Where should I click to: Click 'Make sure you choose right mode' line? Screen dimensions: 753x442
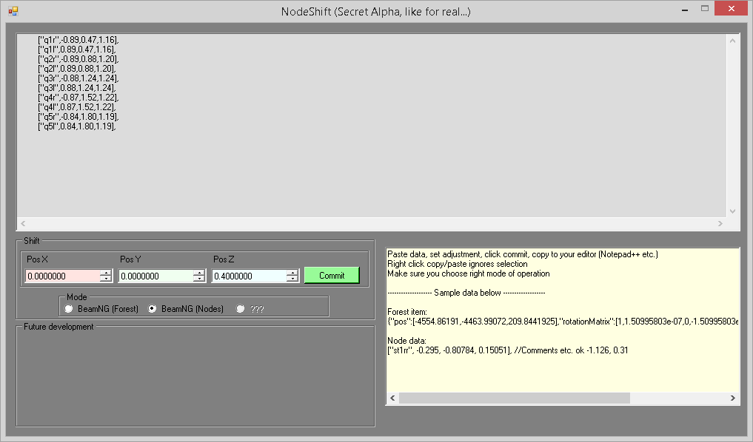pyautogui.click(x=468, y=273)
